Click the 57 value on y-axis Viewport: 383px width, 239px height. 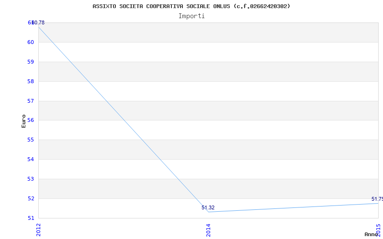click(x=31, y=101)
